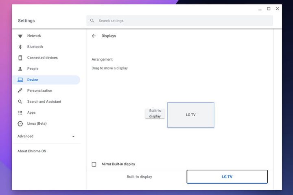
Task: Click the search icon in search bar
Action: [x=92, y=21]
